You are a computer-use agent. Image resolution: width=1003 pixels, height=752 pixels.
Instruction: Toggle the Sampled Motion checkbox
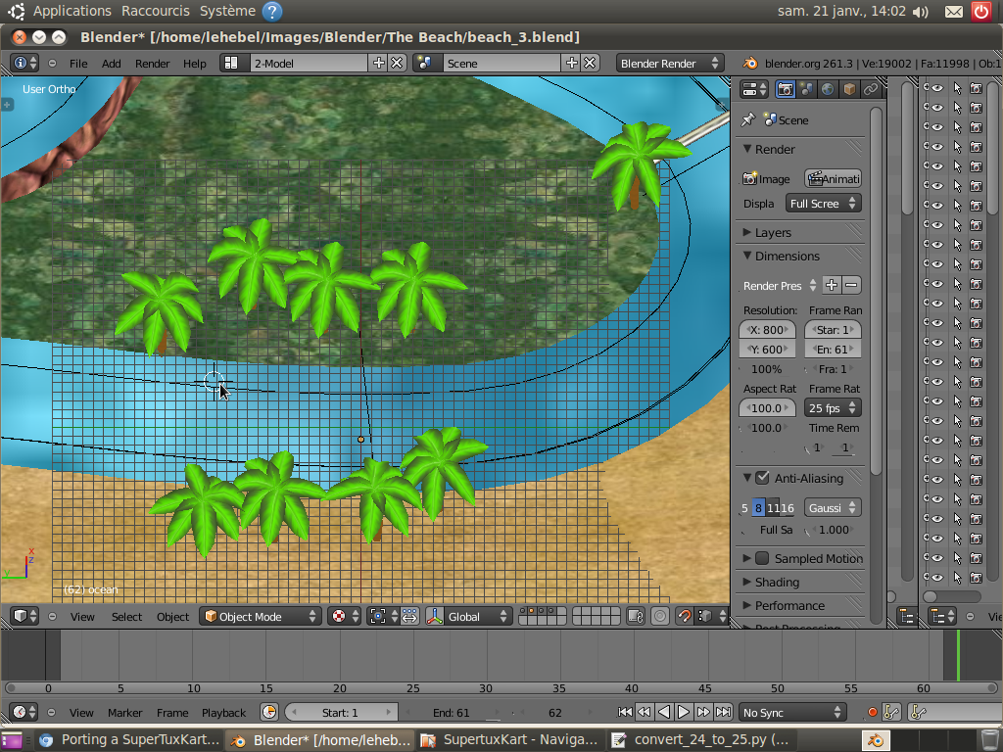coord(762,558)
